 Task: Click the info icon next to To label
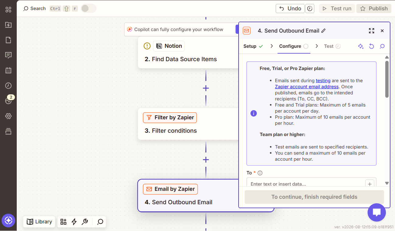click(x=260, y=173)
